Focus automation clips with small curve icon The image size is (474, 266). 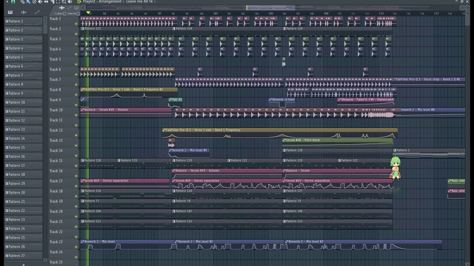(x=69, y=8)
